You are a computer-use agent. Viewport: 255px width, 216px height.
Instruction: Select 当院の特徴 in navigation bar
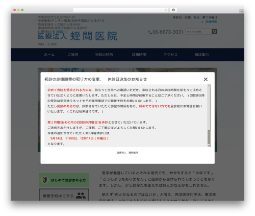point(104,55)
